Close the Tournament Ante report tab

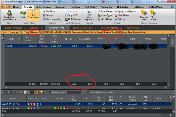(67, 28)
